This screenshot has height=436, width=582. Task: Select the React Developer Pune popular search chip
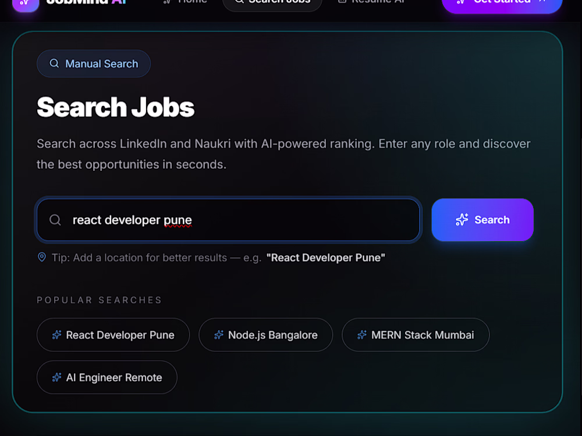[113, 335]
